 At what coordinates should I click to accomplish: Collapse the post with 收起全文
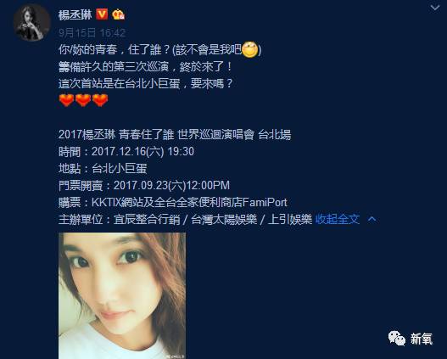338,219
